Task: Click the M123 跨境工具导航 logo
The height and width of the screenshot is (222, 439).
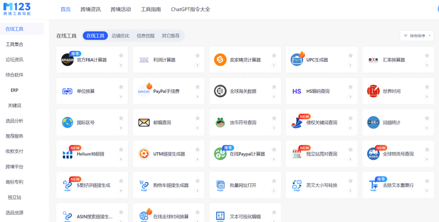Action: pos(17,9)
